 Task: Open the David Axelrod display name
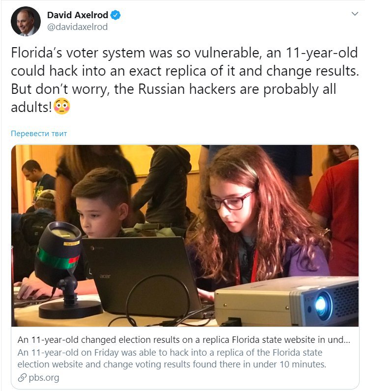[x=78, y=15]
